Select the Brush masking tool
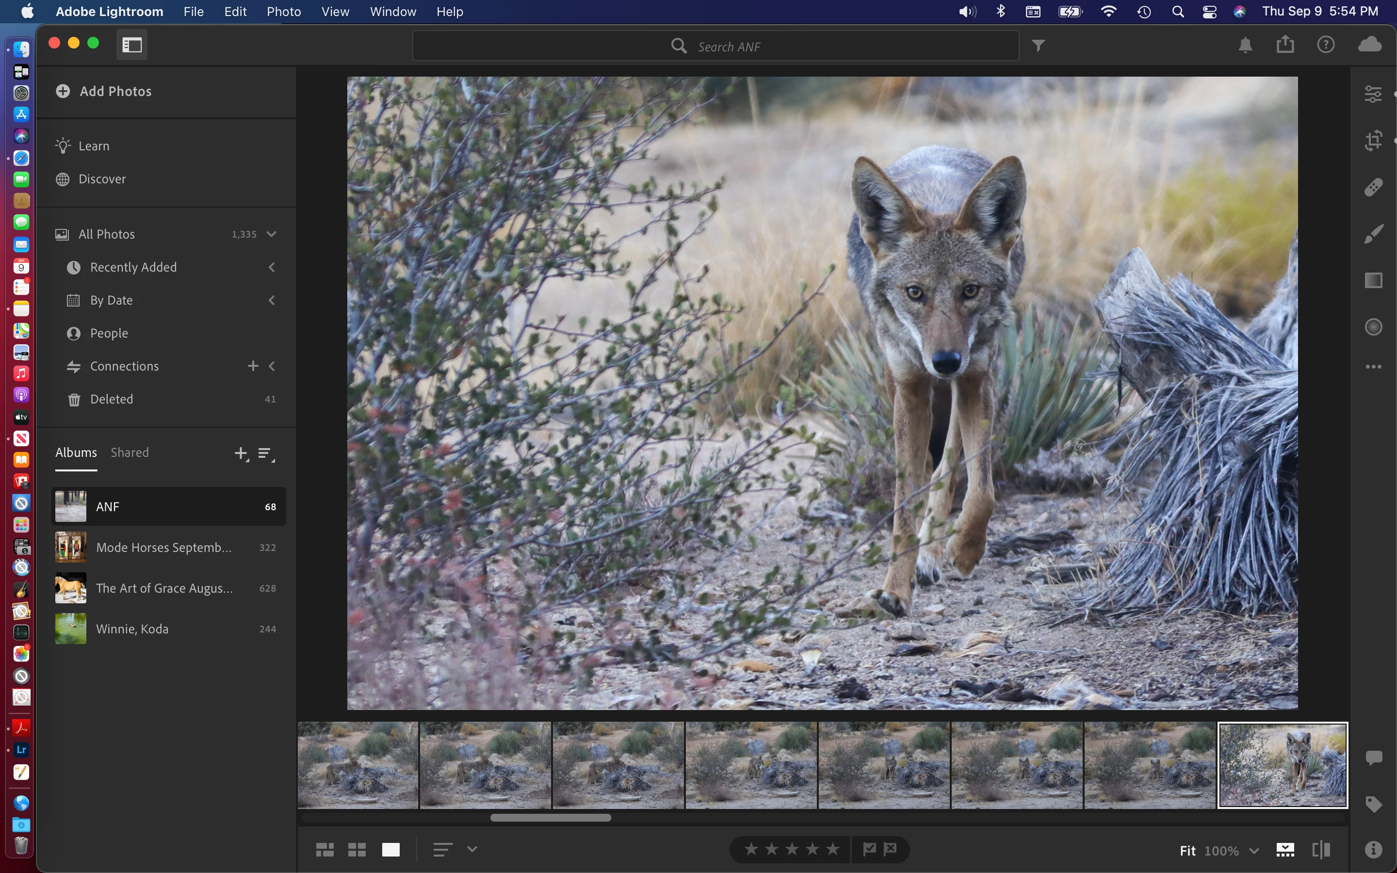The height and width of the screenshot is (873, 1397). pos(1373,234)
